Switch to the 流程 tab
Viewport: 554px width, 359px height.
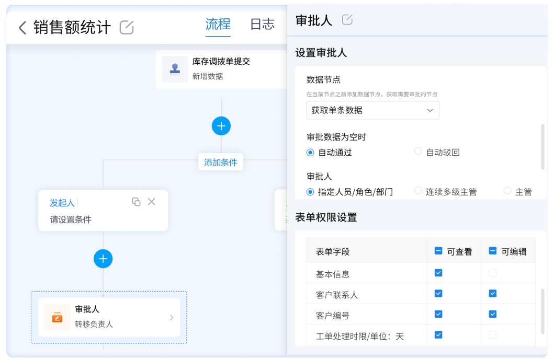pos(218,25)
